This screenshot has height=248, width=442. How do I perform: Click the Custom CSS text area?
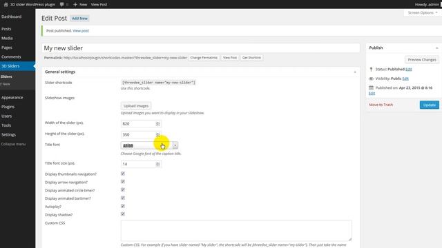(236, 231)
